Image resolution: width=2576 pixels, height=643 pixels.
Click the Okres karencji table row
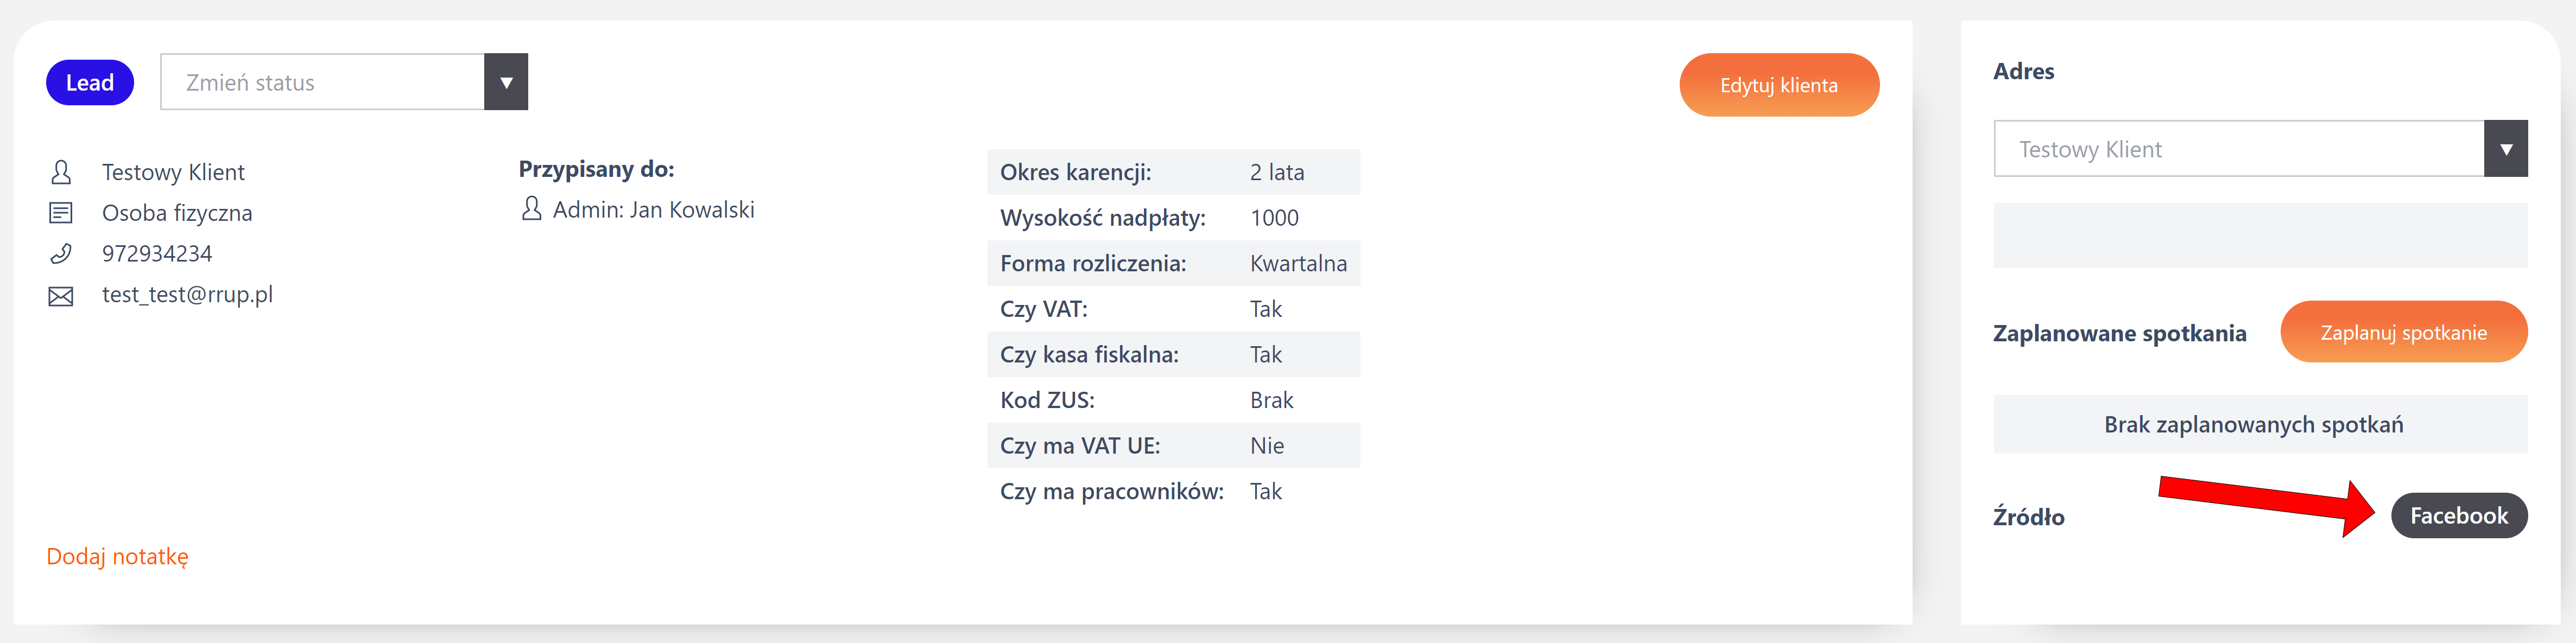(x=1172, y=172)
